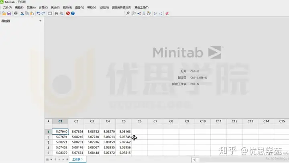
Task: Open the Predictive Analytics Module menu
Action: tap(122, 8)
